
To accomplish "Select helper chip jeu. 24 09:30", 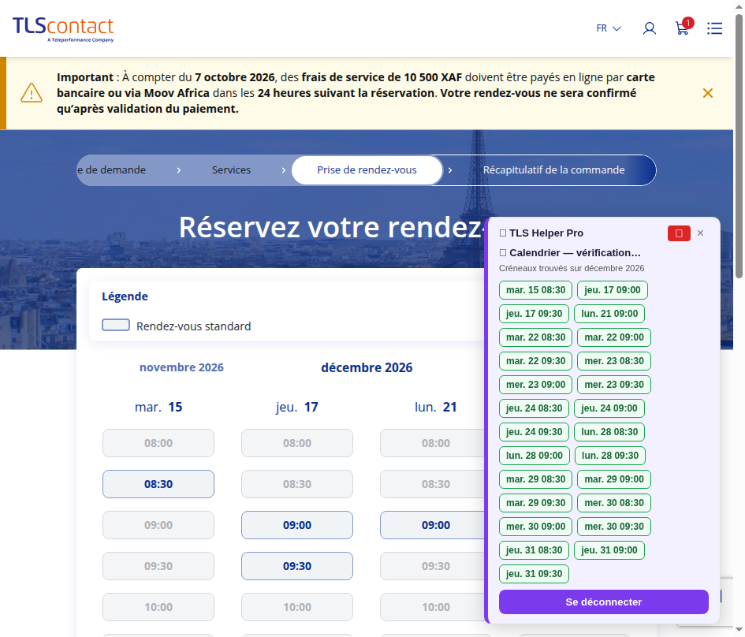I will click(534, 432).
